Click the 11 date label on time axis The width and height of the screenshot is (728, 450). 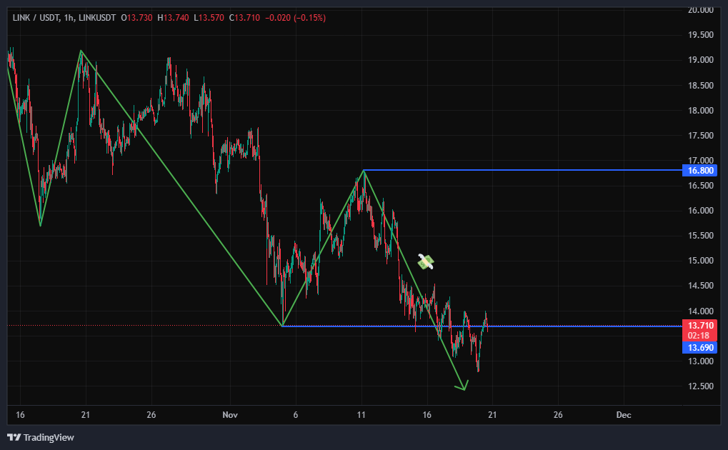click(361, 415)
